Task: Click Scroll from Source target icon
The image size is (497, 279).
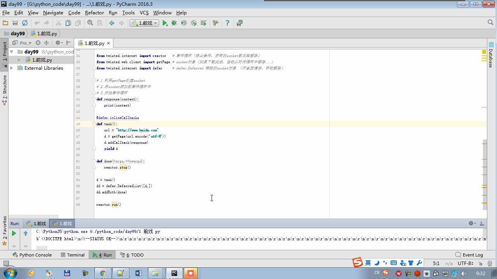Action: 38,43
